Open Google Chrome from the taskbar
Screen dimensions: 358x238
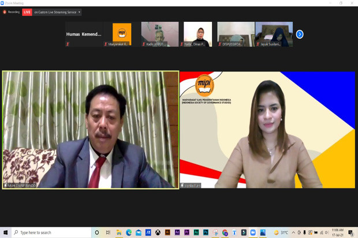point(225,233)
